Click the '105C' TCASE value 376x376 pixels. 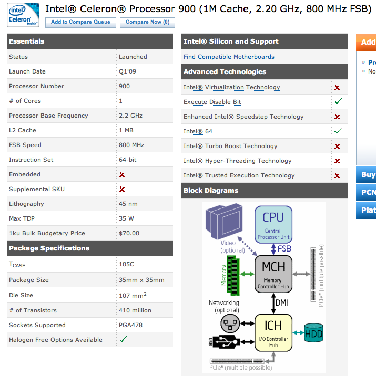[x=127, y=264]
